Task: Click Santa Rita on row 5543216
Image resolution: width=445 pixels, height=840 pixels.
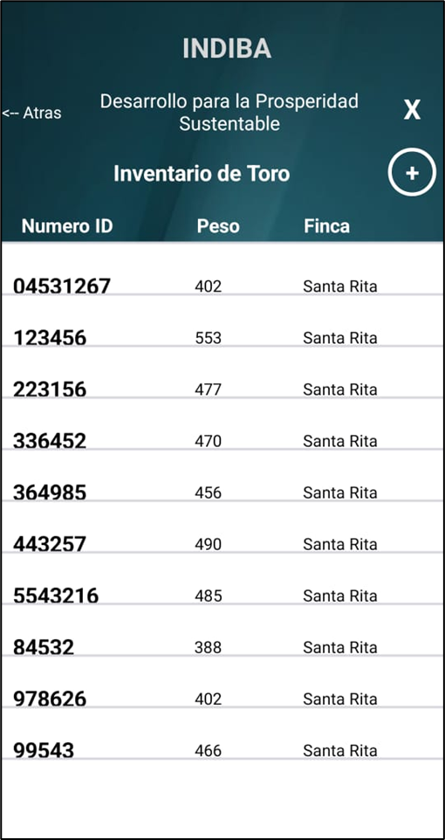Action: coord(340,596)
